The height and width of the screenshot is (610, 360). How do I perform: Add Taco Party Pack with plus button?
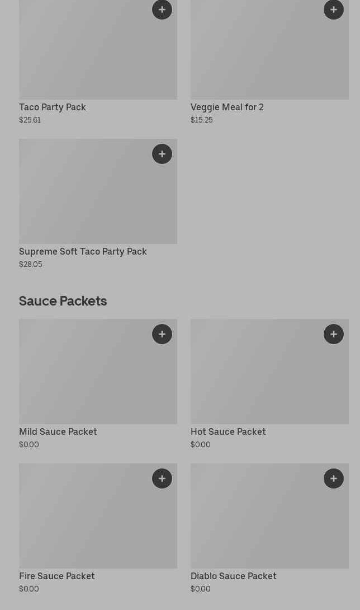click(x=162, y=10)
